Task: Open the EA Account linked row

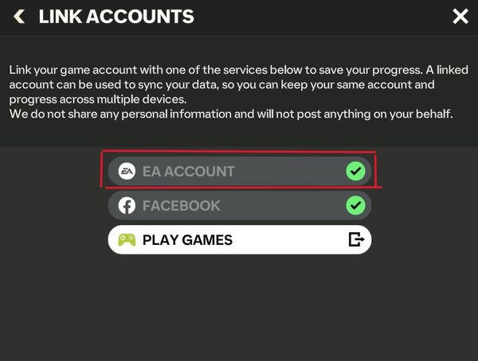Action: (x=240, y=172)
